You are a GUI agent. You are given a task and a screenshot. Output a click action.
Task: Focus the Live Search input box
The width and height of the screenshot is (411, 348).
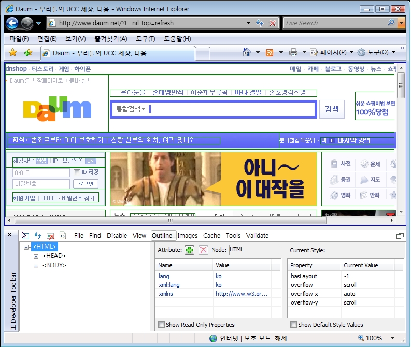point(335,23)
